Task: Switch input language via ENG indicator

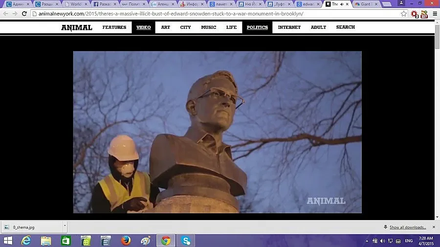Action: pos(409,241)
